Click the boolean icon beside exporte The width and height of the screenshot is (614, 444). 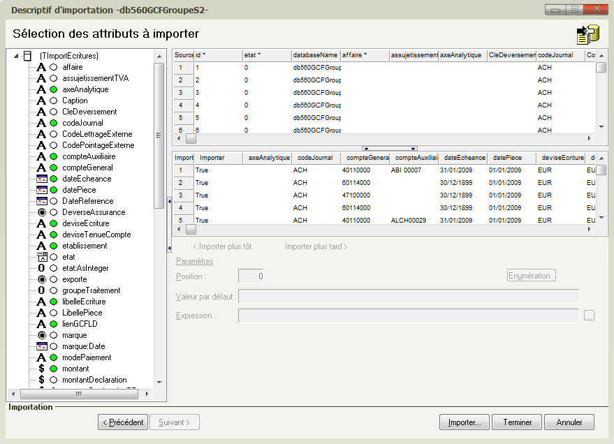[41, 279]
